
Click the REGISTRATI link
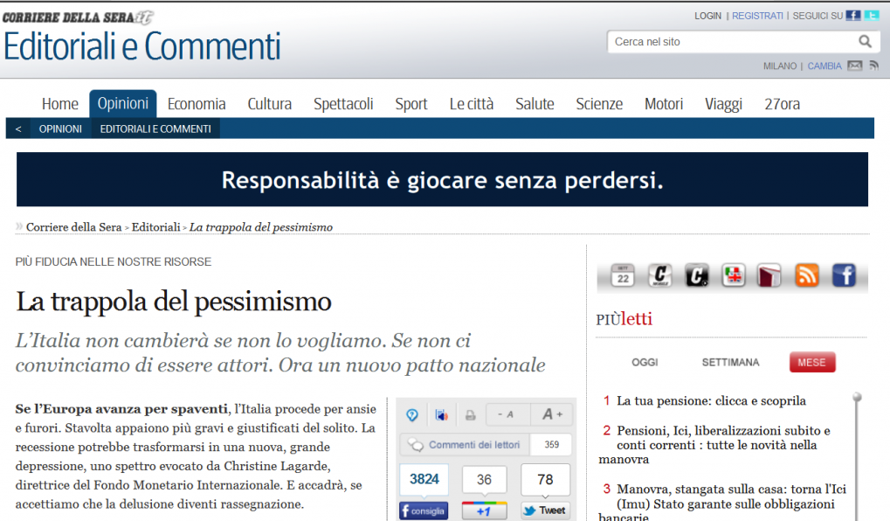point(757,16)
